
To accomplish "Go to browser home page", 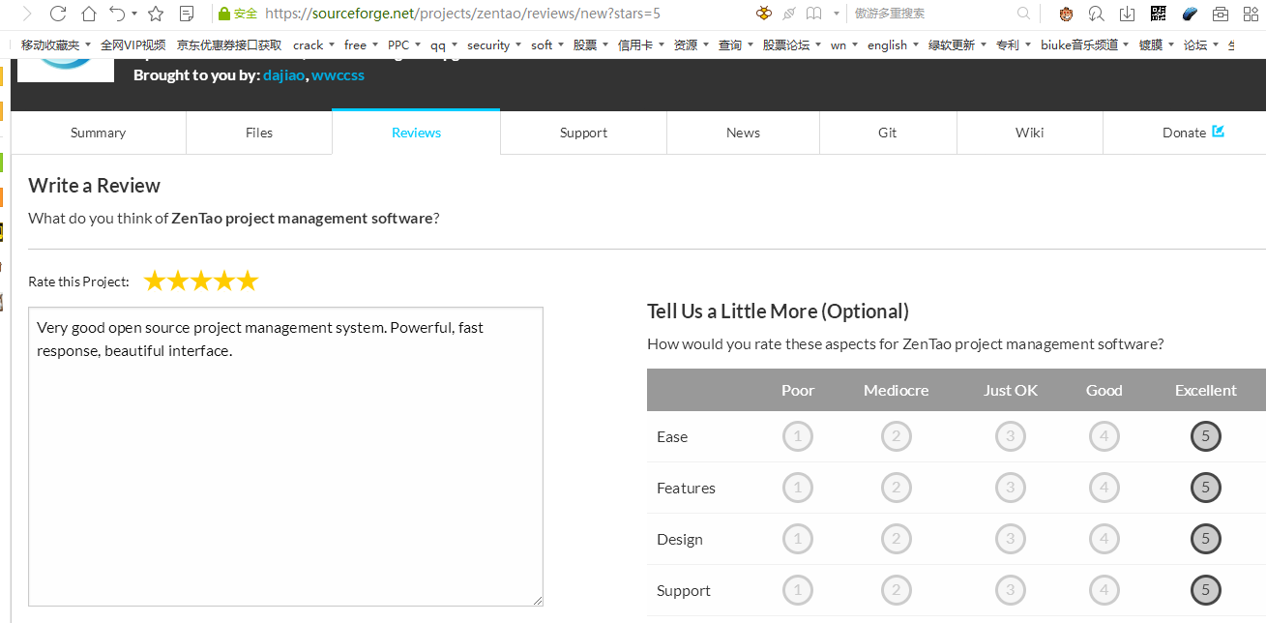I will [x=88, y=14].
